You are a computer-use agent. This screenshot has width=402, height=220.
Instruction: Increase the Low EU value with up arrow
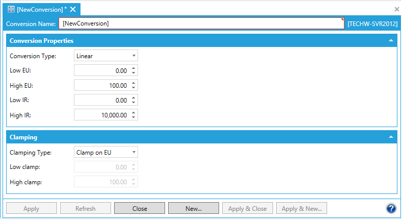[x=133, y=68]
